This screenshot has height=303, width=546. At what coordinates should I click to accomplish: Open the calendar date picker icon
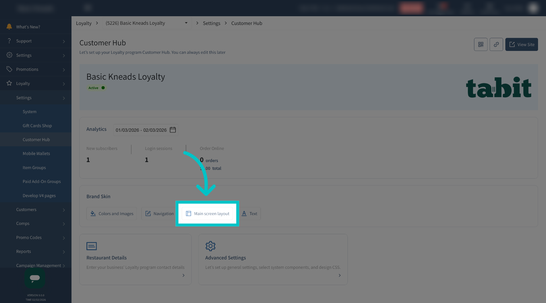coord(173,130)
